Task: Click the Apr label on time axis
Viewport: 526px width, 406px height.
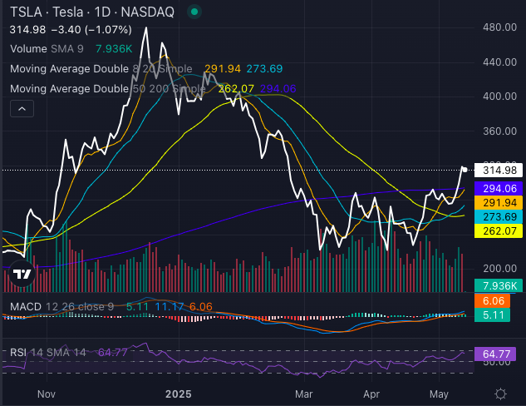Action: click(371, 394)
